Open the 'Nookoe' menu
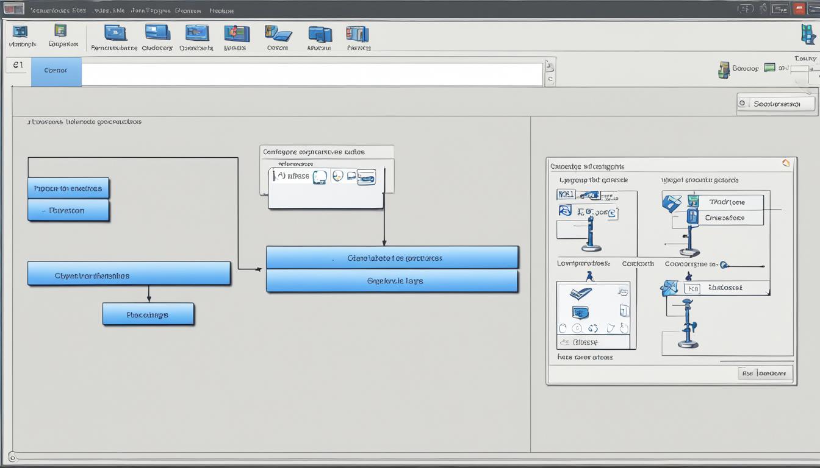This screenshot has height=468, width=820. pos(221,10)
